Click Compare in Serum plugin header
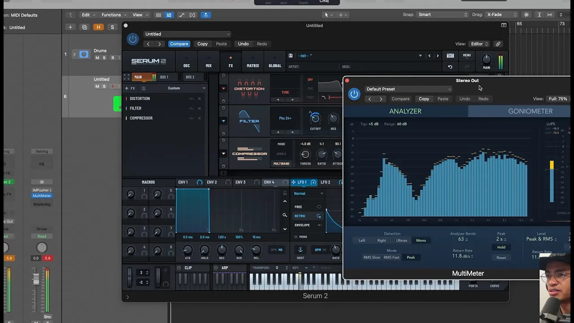The width and height of the screenshot is (574, 323). [x=179, y=44]
